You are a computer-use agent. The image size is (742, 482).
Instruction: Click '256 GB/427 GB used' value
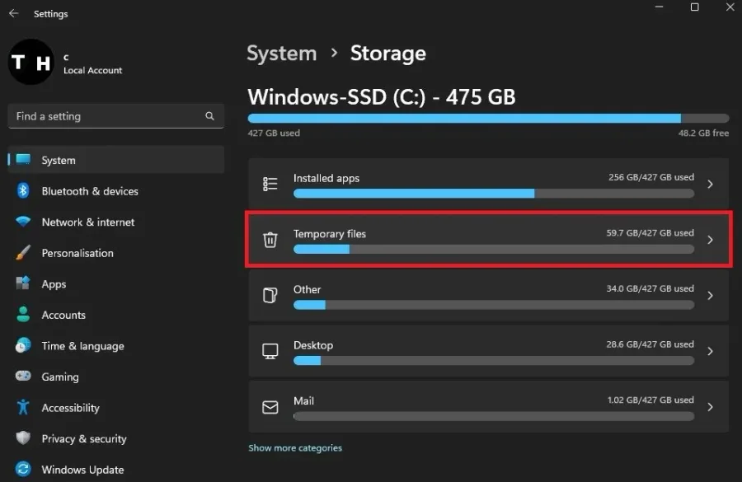point(651,177)
